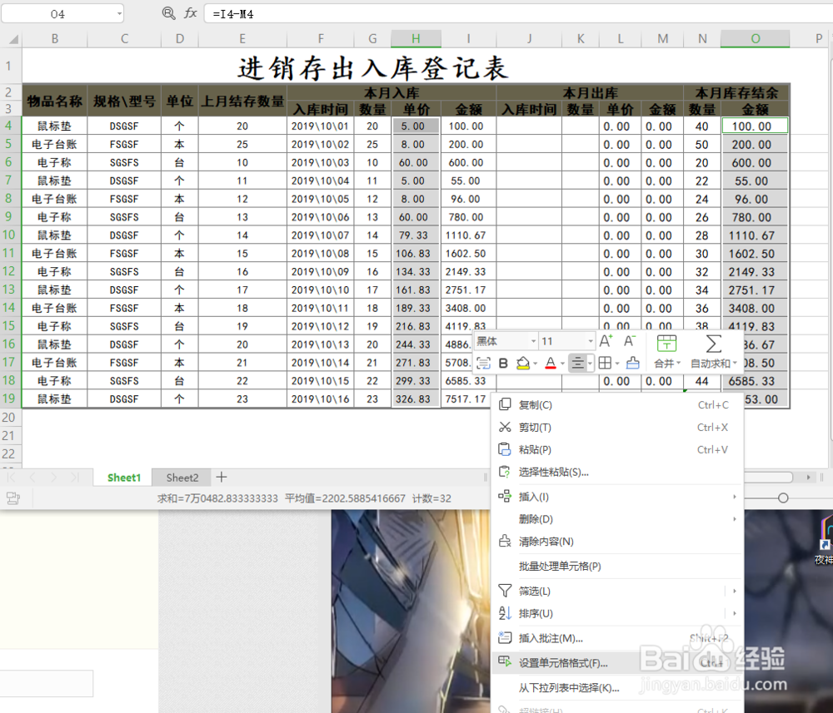Click the title 进销存出入库登记表
833x713 pixels.
click(x=373, y=68)
